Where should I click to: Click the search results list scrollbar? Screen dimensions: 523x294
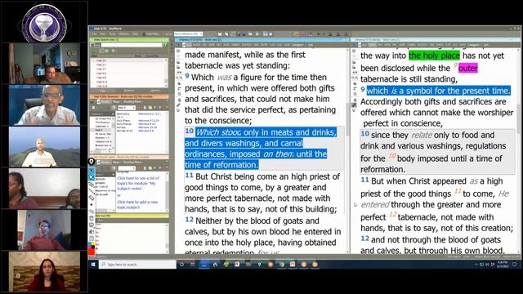pyautogui.click(x=166, y=73)
